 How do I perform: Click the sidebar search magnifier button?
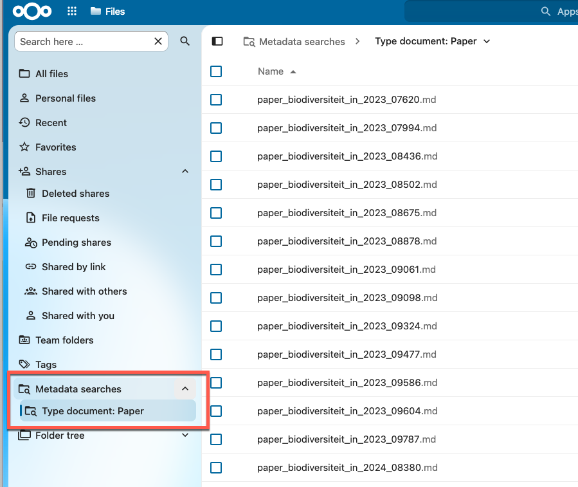pyautogui.click(x=185, y=41)
